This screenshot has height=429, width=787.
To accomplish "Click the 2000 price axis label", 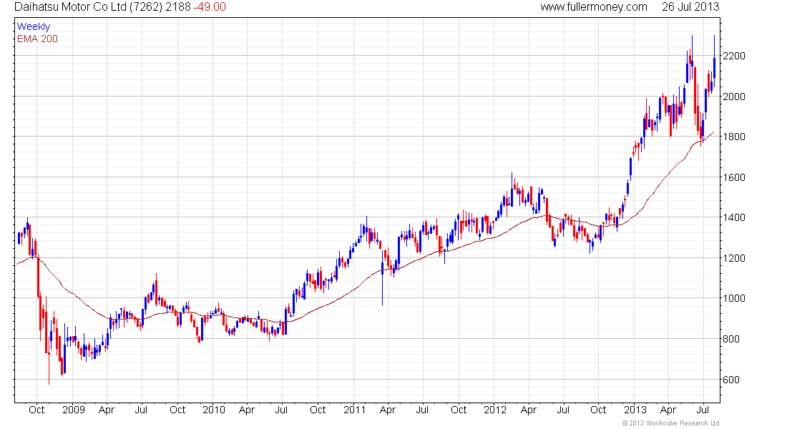I will point(737,97).
